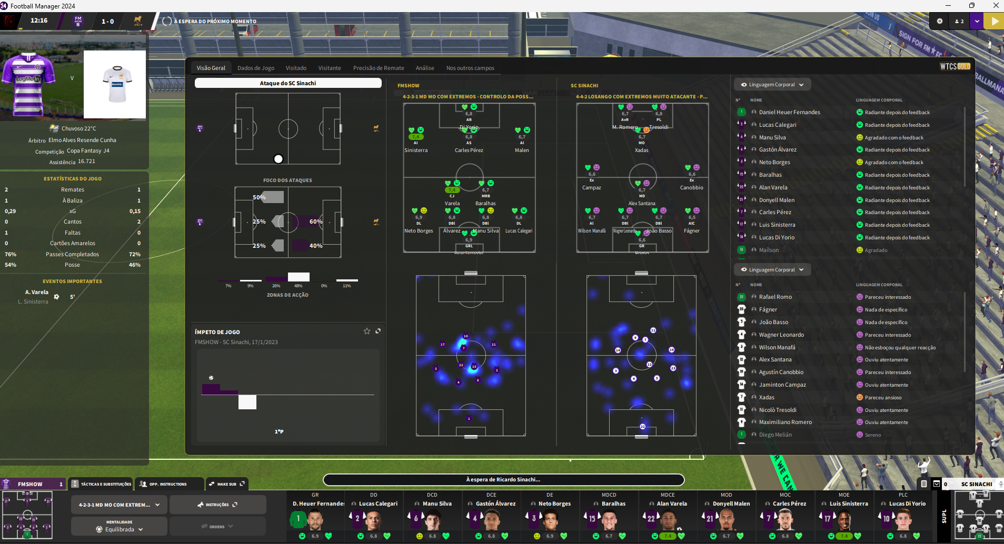Click Daniel Heuer Fernandes goalkeeper shirt icon

[298, 519]
